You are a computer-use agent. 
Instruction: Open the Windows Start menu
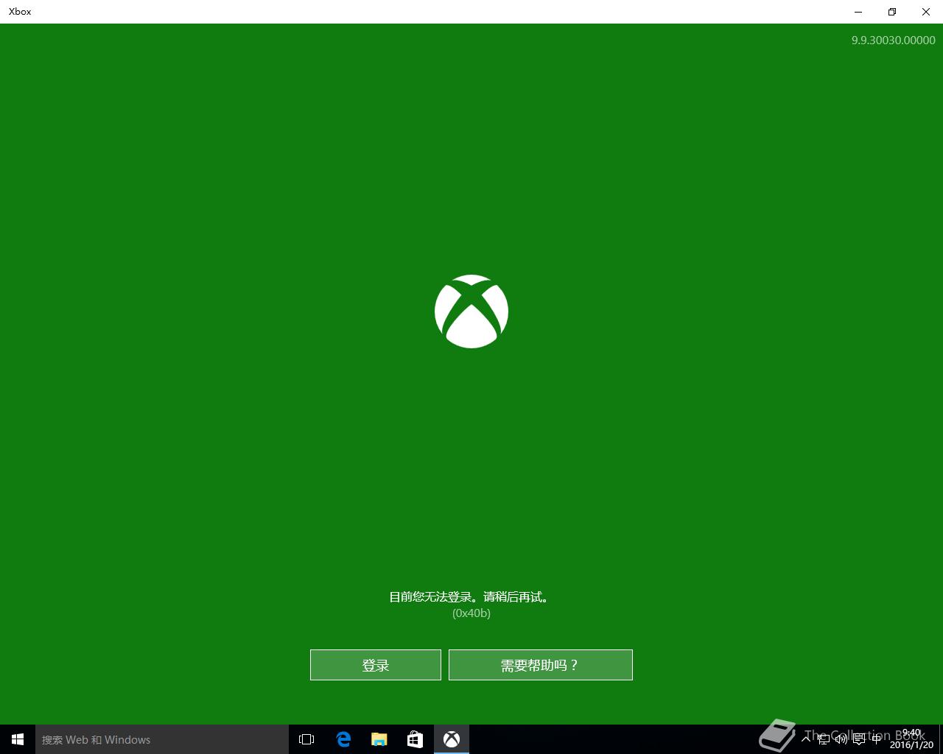click(18, 739)
